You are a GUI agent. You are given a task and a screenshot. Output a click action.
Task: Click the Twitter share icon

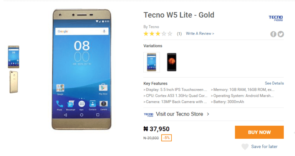coord(281,34)
